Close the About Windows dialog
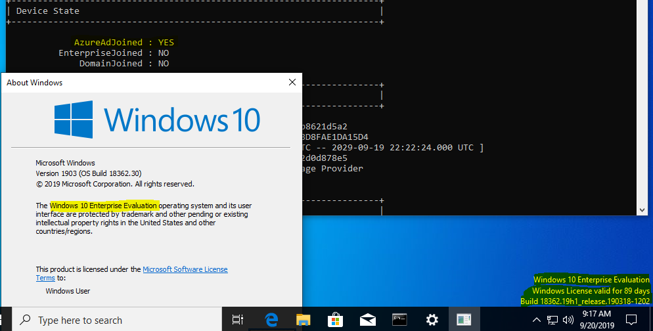Viewport: 653px width, 331px height. (292, 82)
